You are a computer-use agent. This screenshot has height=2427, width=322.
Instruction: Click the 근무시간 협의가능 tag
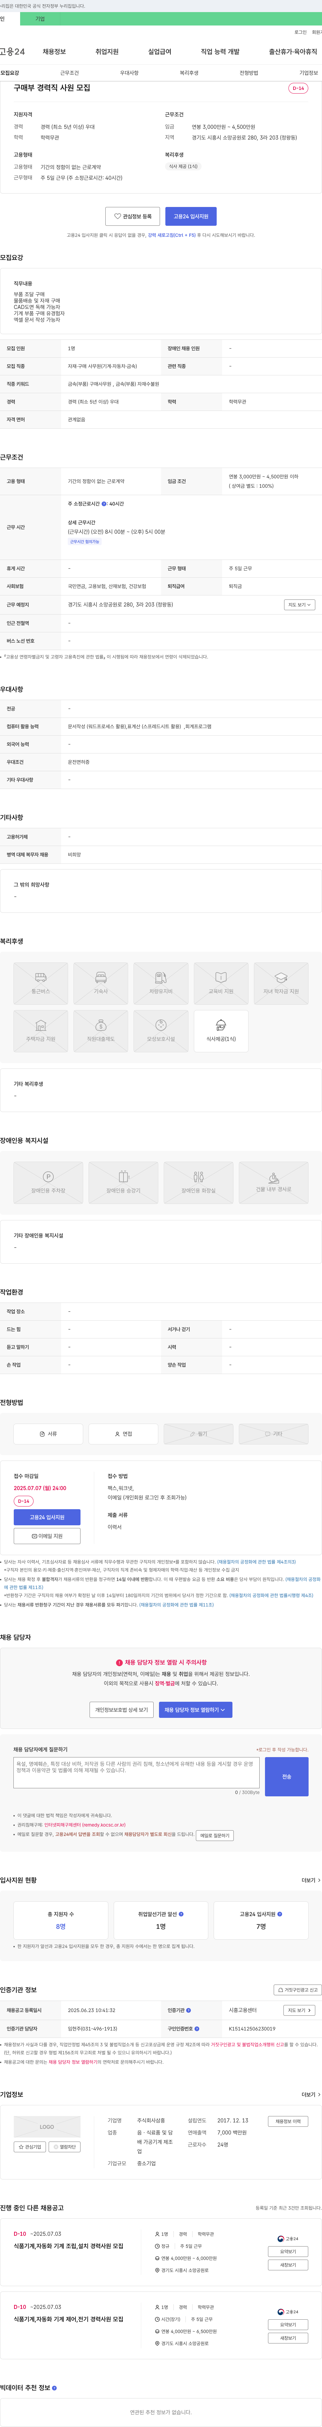coord(85,542)
